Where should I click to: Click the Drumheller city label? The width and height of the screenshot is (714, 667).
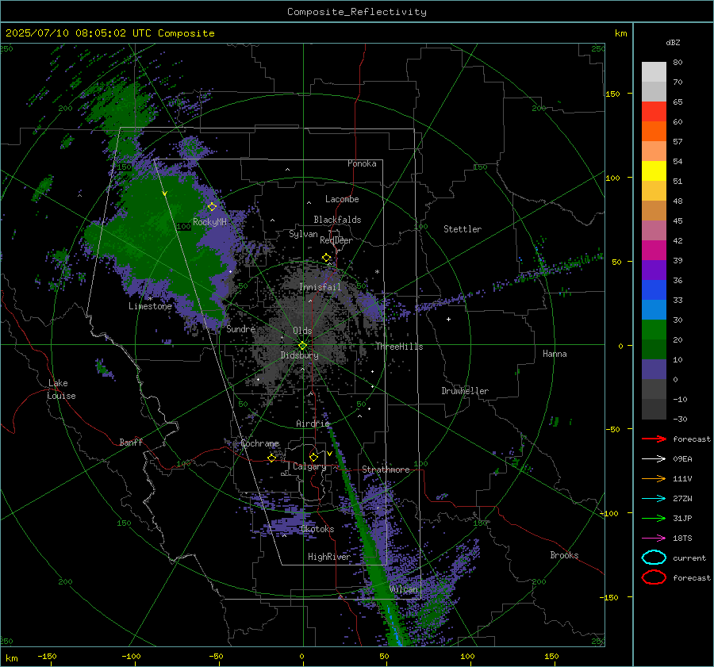pos(465,391)
